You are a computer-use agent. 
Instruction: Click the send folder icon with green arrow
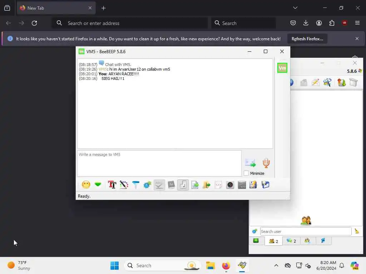pyautogui.click(x=207, y=185)
